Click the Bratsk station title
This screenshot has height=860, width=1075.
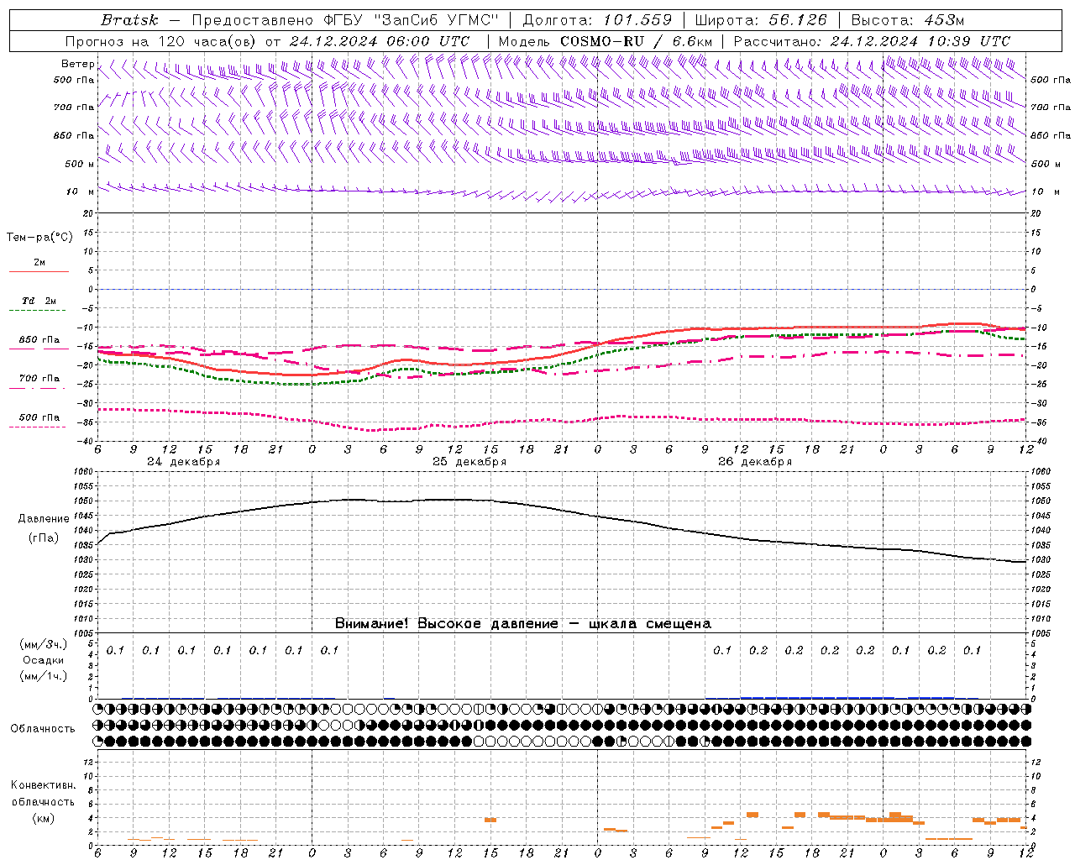(129, 20)
